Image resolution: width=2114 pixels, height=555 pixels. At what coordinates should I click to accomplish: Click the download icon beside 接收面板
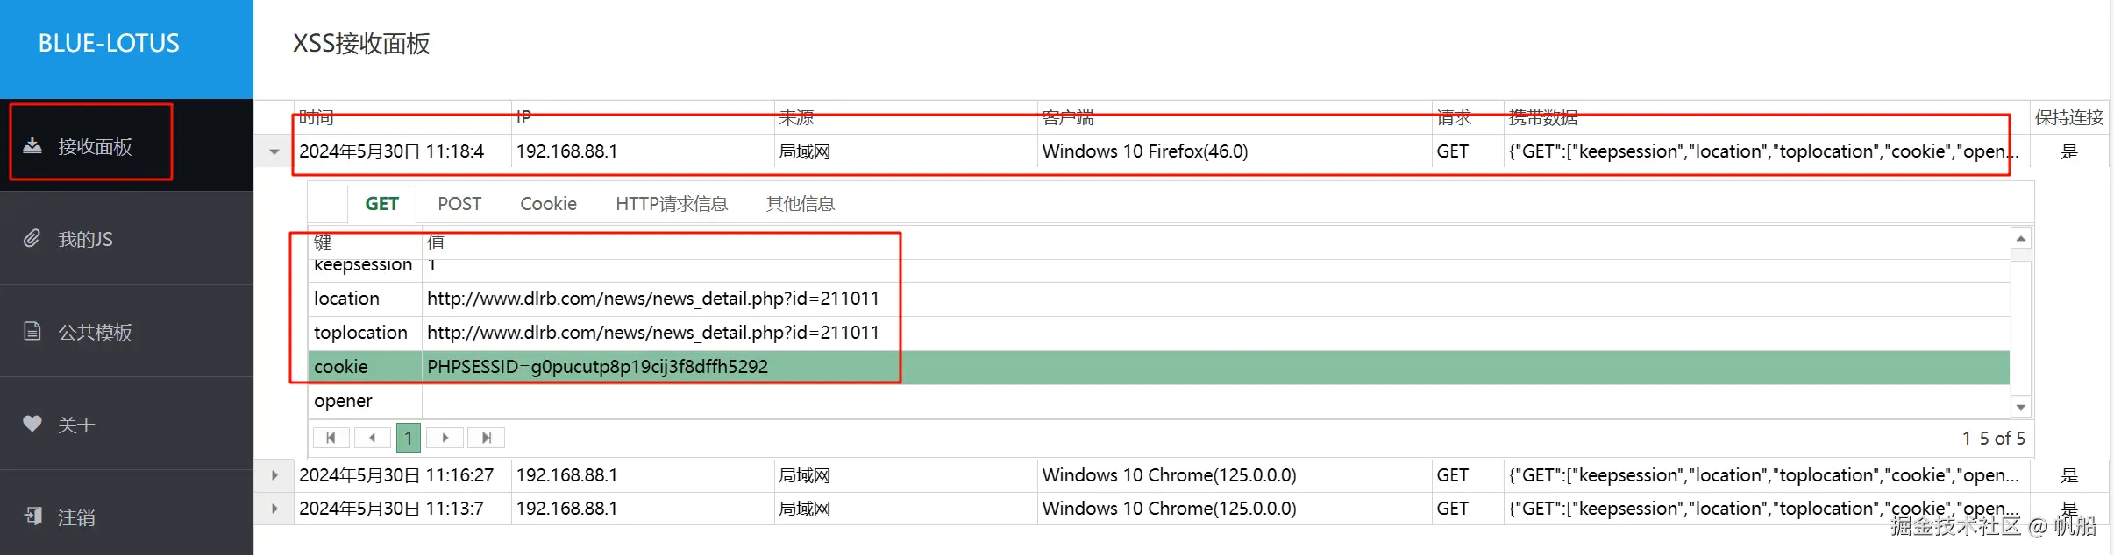(x=32, y=145)
